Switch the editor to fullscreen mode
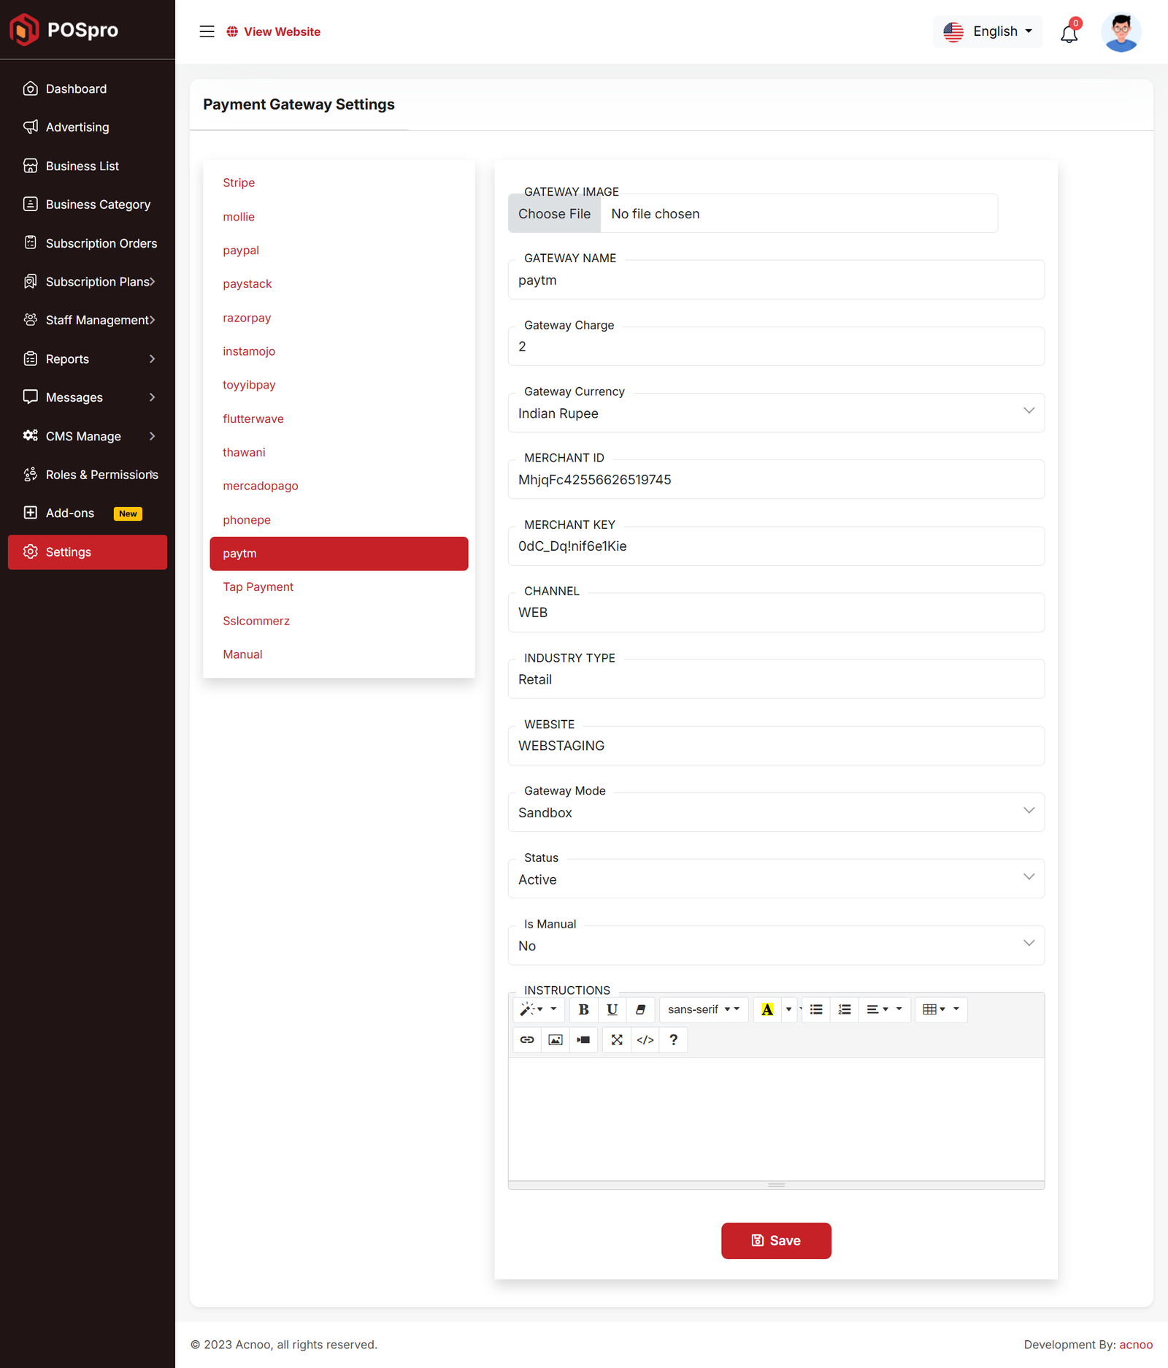The width and height of the screenshot is (1168, 1368). [617, 1039]
